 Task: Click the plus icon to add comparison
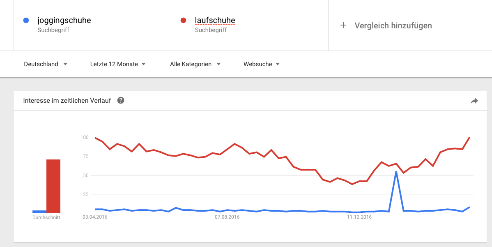coord(343,25)
